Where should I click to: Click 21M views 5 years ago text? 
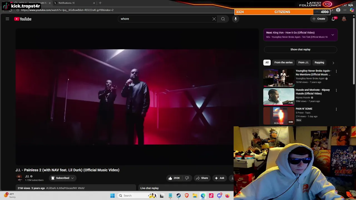tap(31, 188)
